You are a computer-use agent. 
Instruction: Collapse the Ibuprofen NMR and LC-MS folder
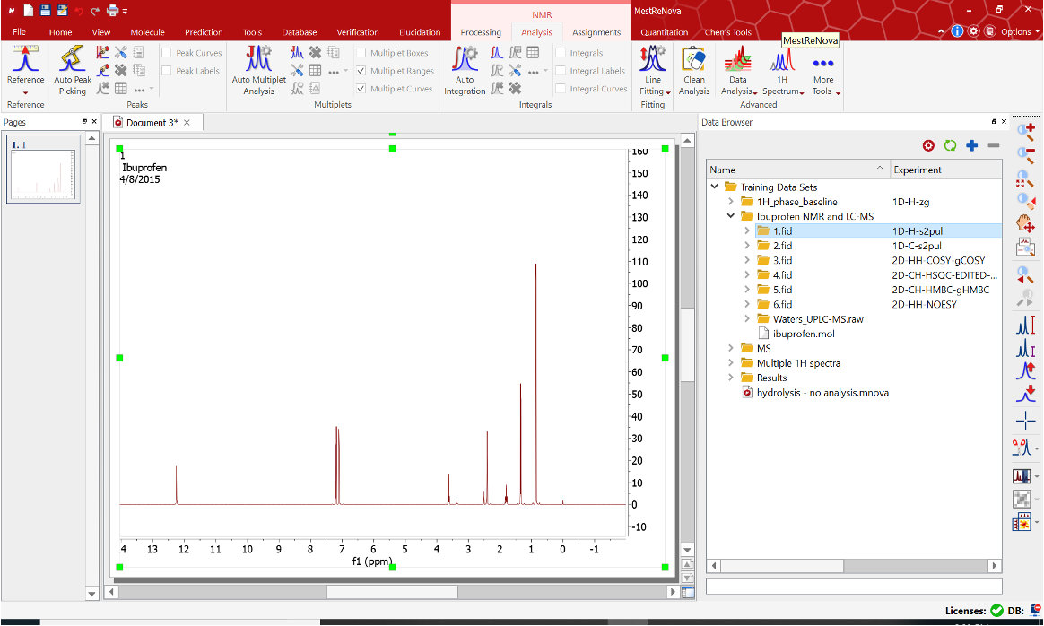731,216
